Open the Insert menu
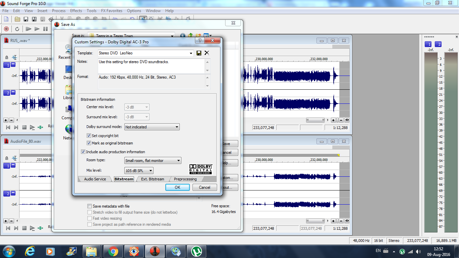 42,11
